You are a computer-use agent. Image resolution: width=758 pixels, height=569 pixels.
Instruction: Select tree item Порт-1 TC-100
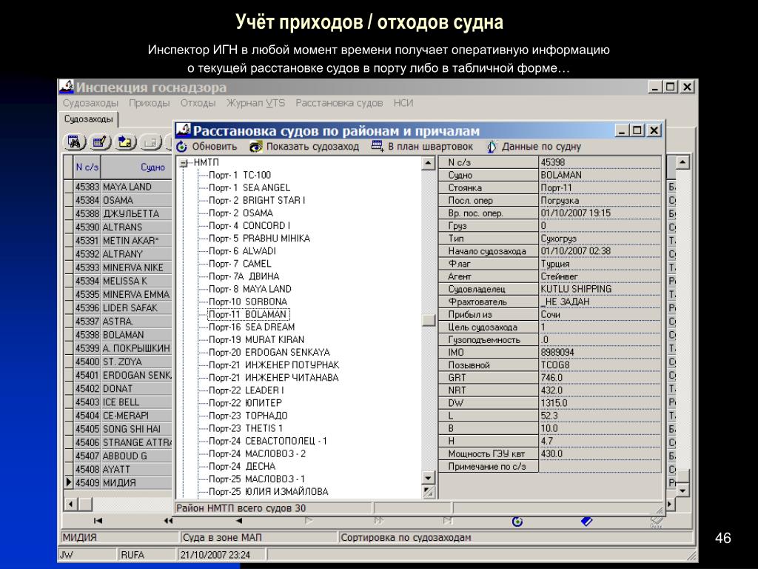click(x=240, y=175)
